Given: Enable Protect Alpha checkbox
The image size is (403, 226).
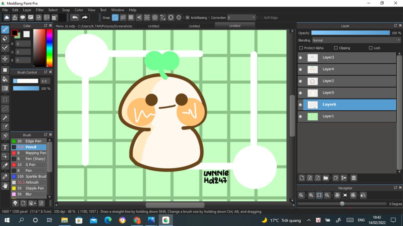Looking at the screenshot, I should click(x=301, y=48).
